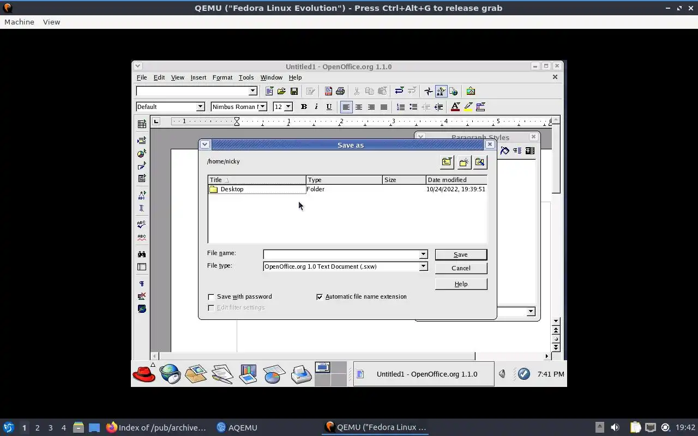Open the File menu
The width and height of the screenshot is (698, 436).
[142, 77]
